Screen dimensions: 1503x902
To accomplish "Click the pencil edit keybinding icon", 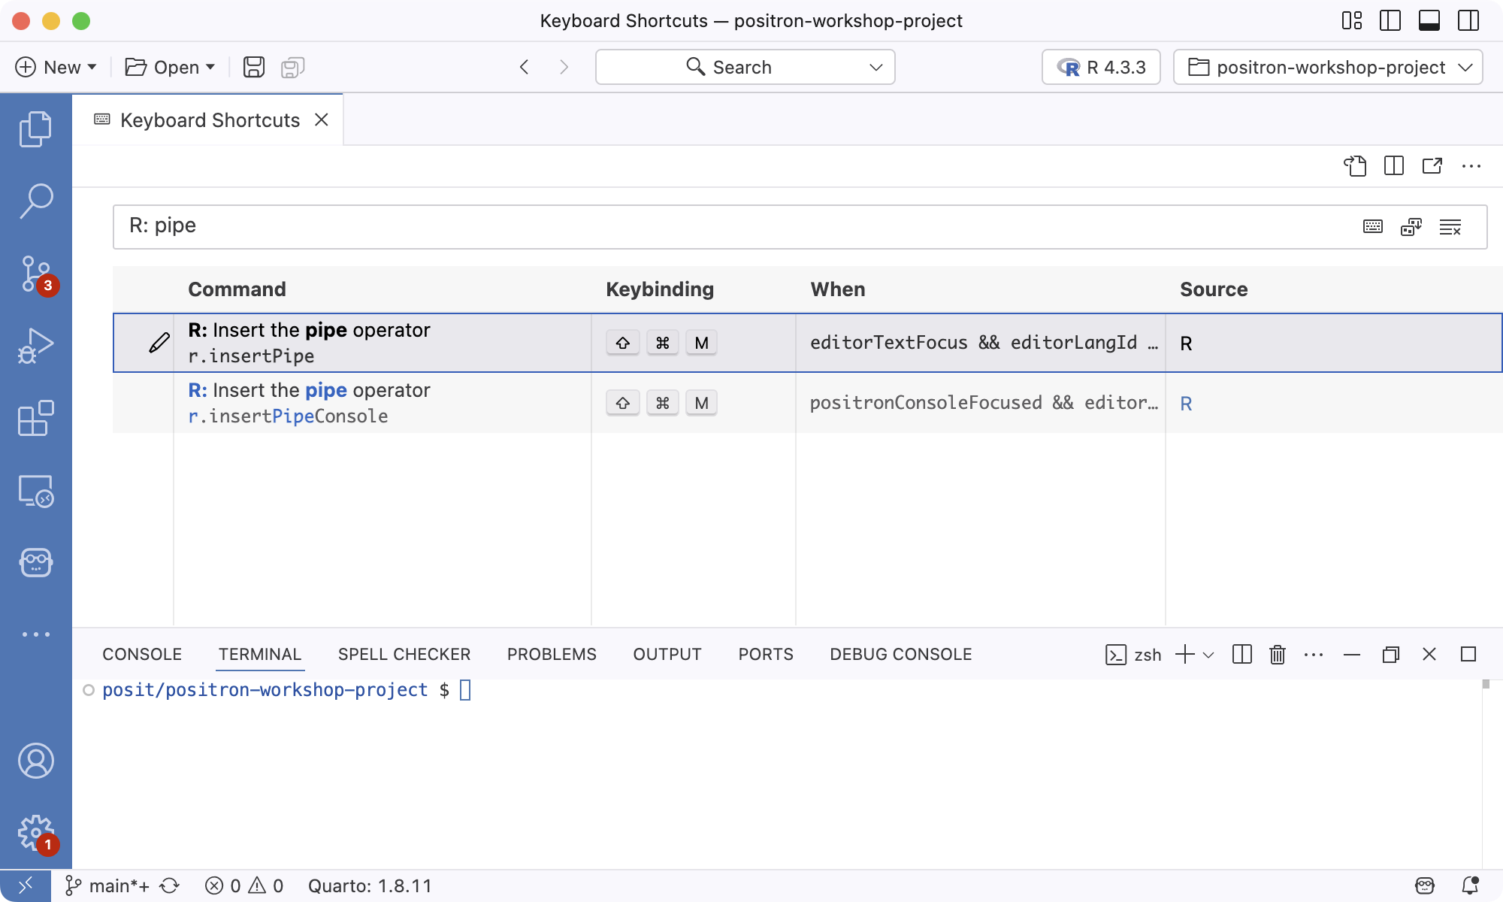I will [x=159, y=343].
